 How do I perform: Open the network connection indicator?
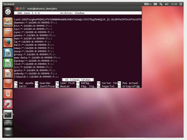161,4
